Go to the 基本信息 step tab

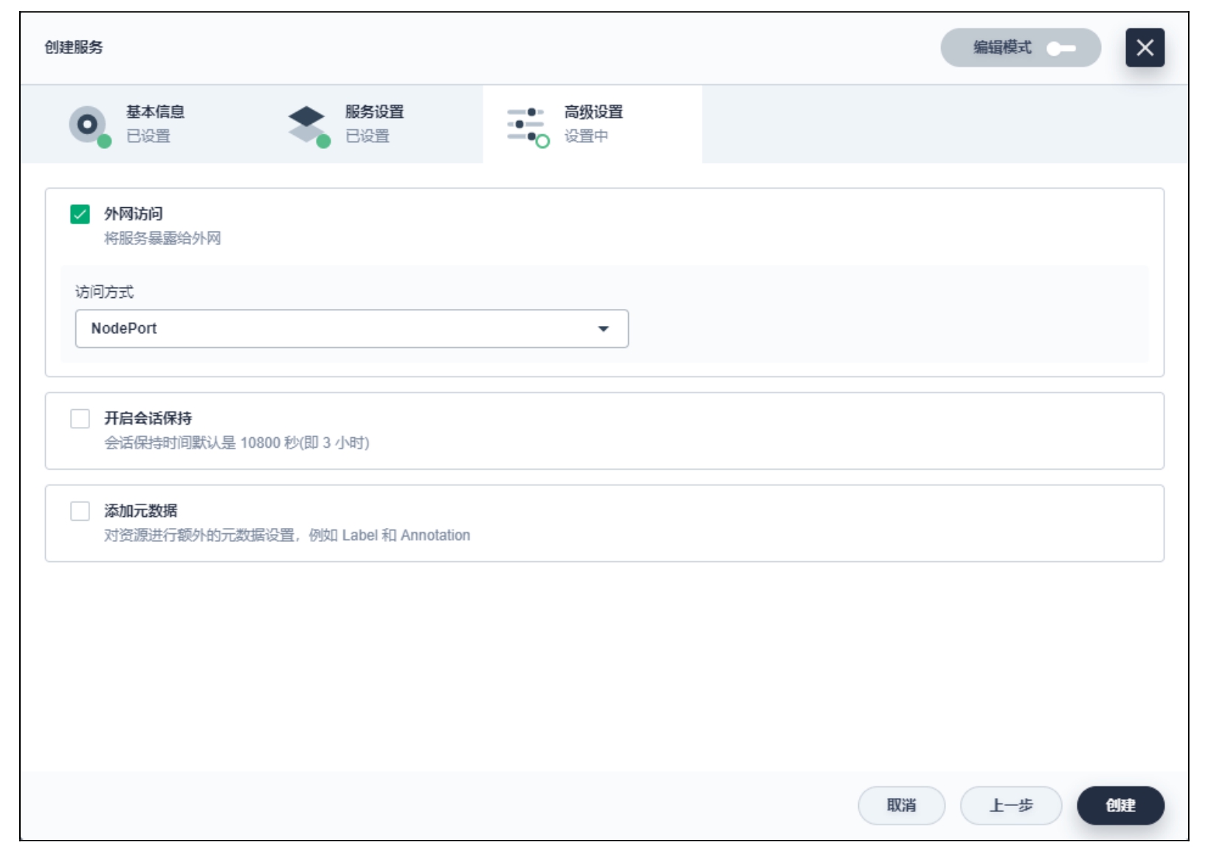pos(155,123)
